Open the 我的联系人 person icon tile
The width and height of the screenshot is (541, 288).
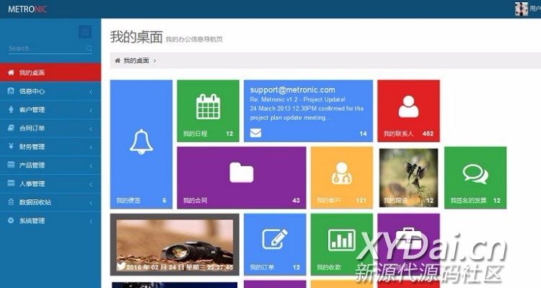coord(408,111)
